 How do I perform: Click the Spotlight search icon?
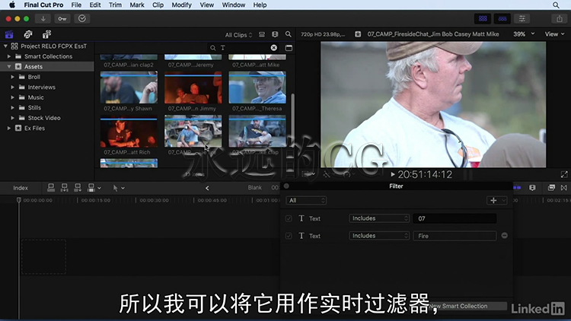(x=556, y=5)
